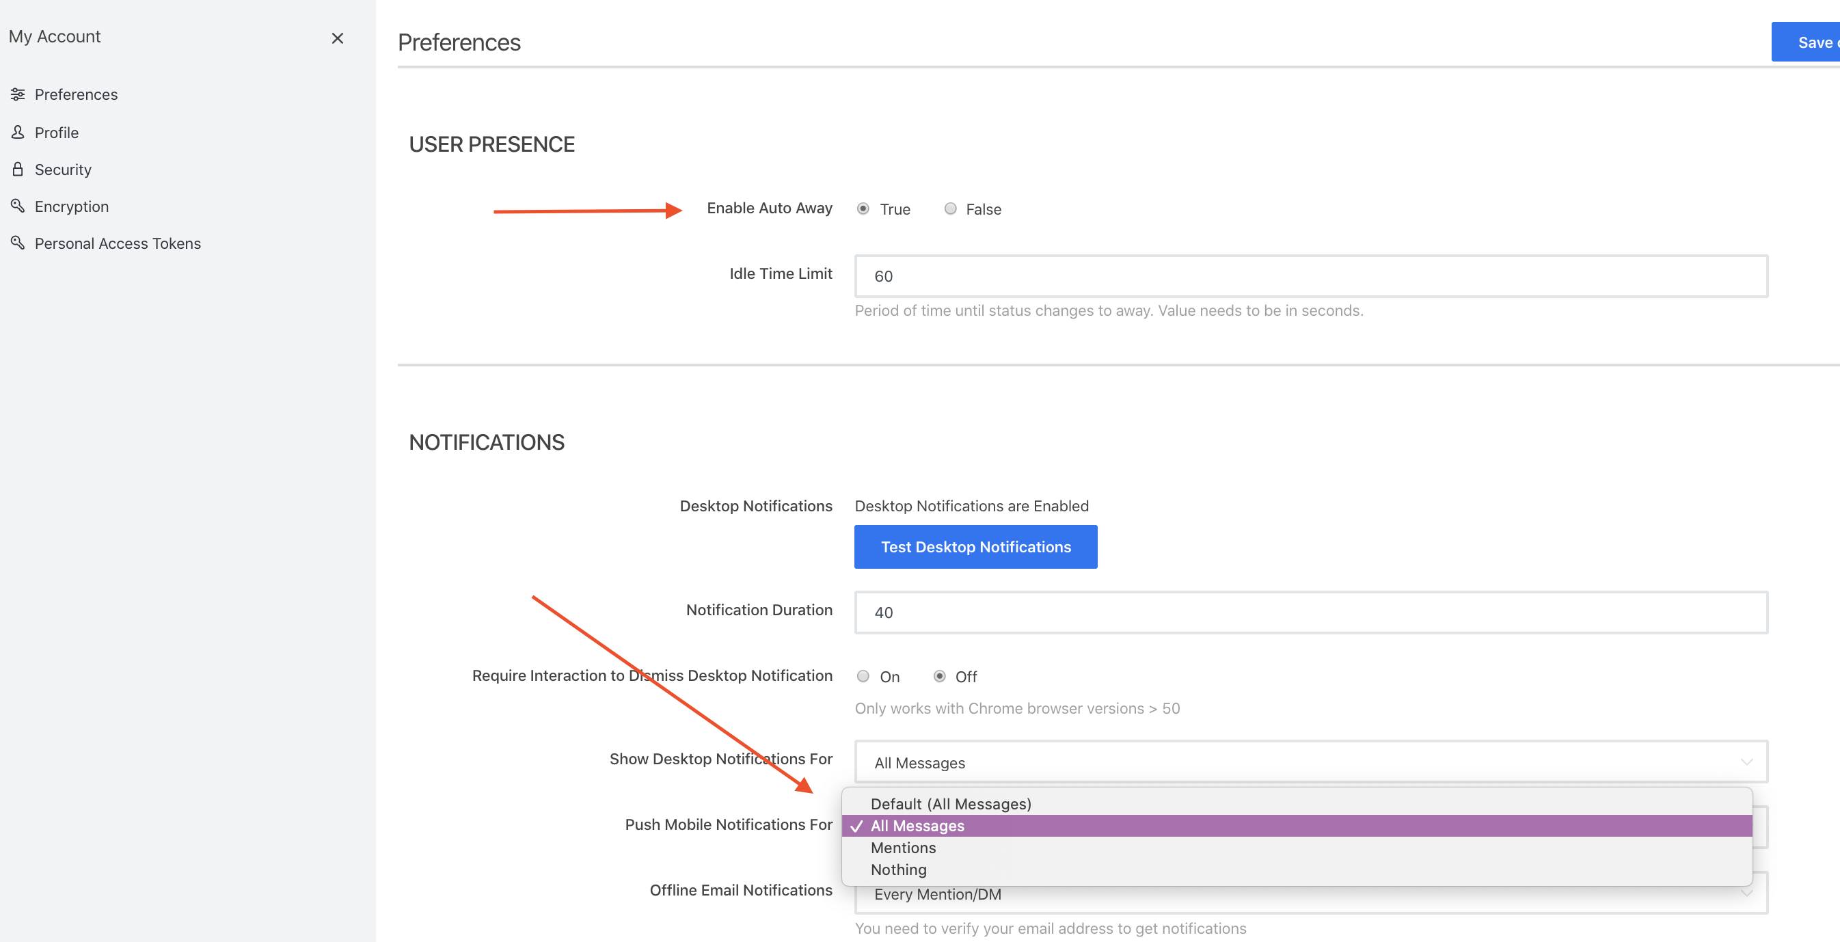Close the My Account sidebar
This screenshot has height=942, width=1840.
(337, 38)
